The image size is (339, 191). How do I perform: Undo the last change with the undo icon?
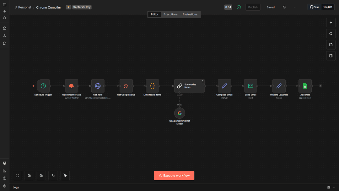tap(53, 175)
